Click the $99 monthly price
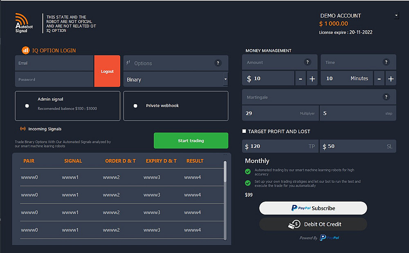The image size is (409, 253). click(x=249, y=195)
